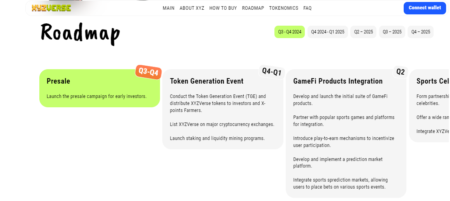Go to ABOUT XYZ section

pos(192,8)
